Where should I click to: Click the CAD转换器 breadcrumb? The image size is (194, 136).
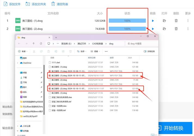pyautogui.click(x=98, y=44)
